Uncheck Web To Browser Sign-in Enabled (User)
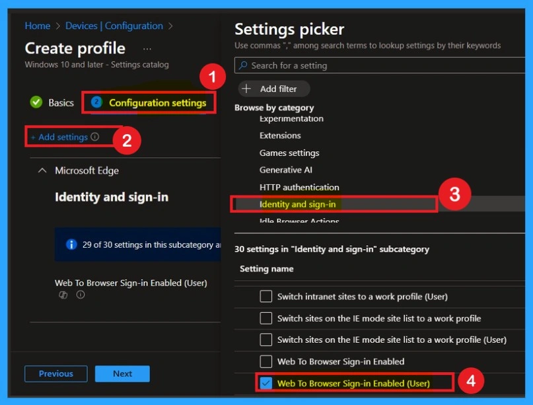The height and width of the screenshot is (405, 533). 266,383
